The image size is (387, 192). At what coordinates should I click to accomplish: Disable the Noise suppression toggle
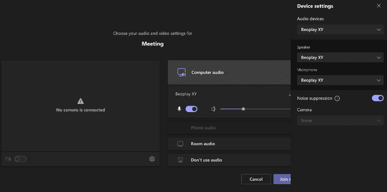pos(378,98)
